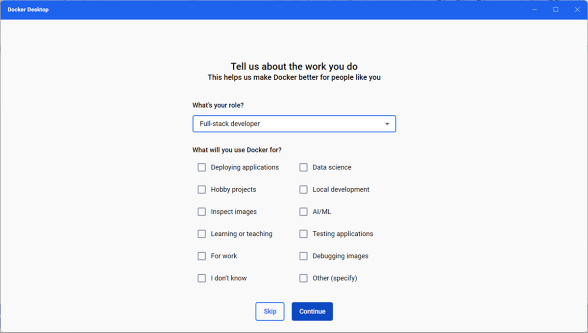Minimize the Docker Desktop window
588x333 pixels.
point(535,9)
